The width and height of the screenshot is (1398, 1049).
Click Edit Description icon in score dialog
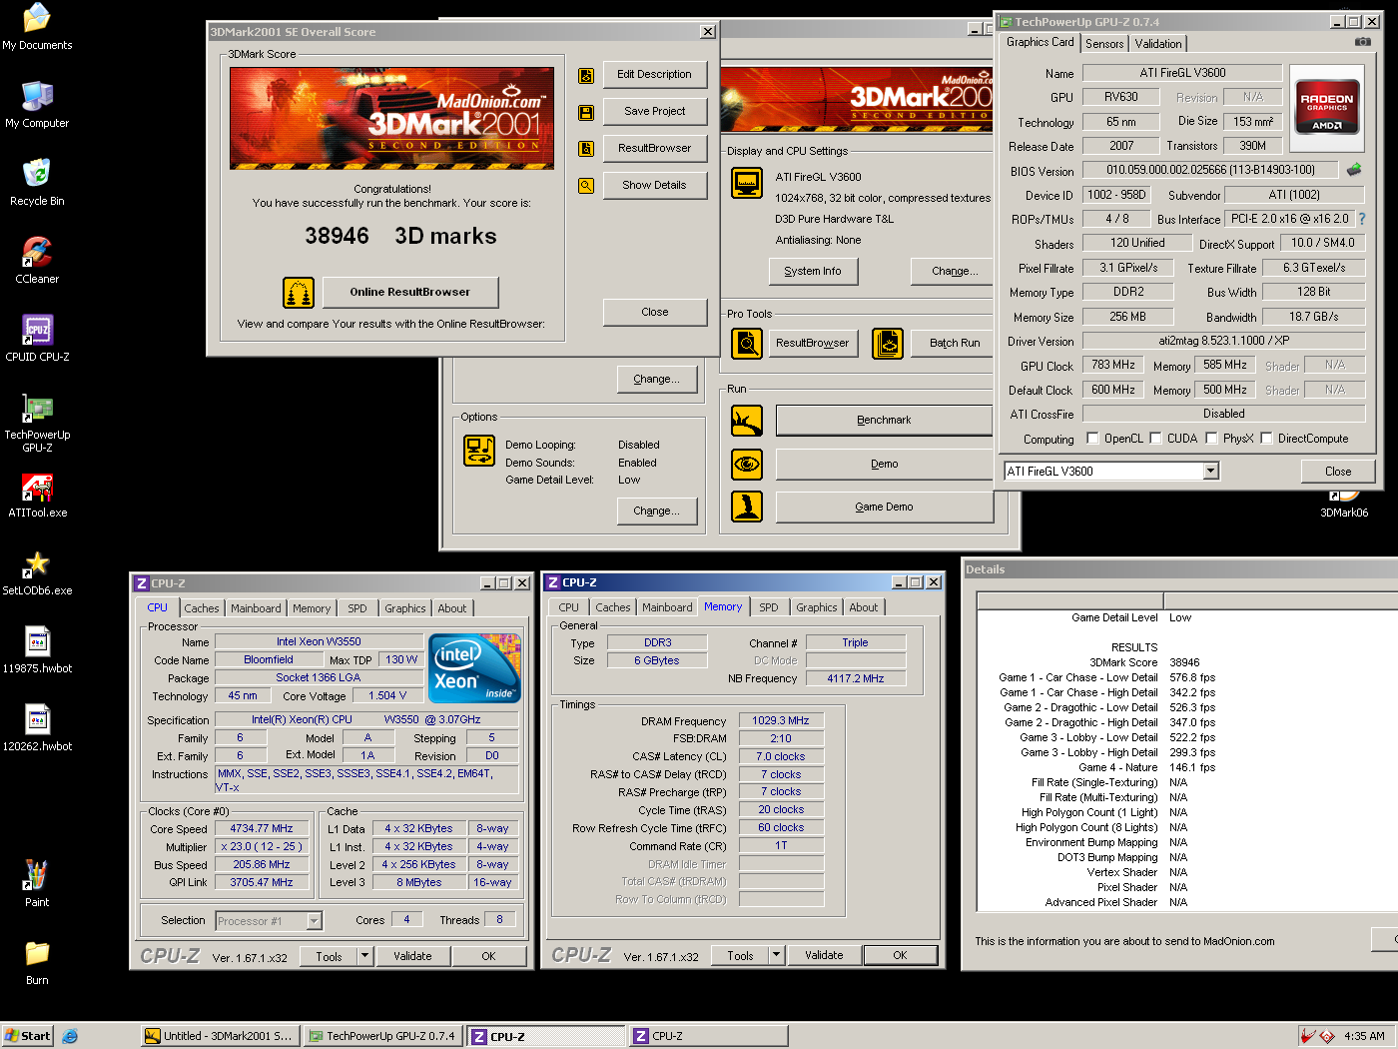point(586,75)
